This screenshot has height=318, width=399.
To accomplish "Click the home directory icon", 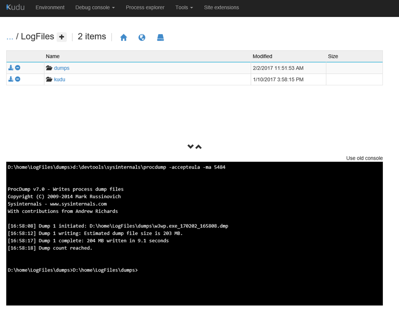I will [124, 37].
